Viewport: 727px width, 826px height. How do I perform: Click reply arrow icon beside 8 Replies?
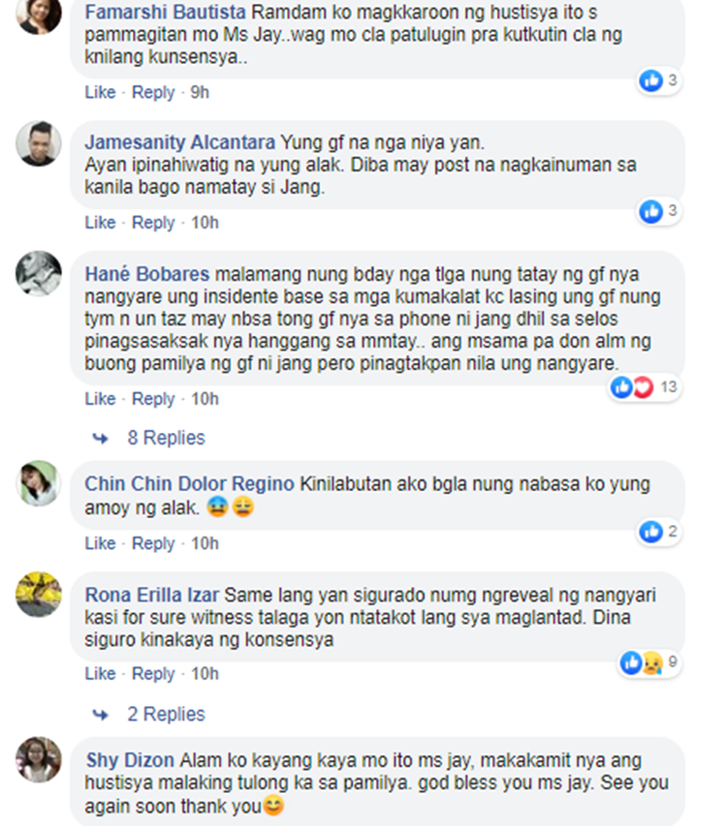click(100, 439)
